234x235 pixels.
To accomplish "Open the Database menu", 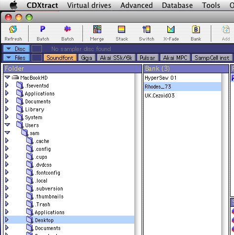I will [x=177, y=5].
